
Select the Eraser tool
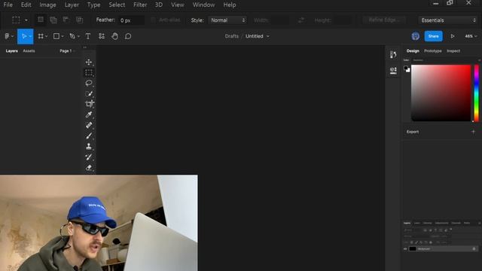point(89,167)
